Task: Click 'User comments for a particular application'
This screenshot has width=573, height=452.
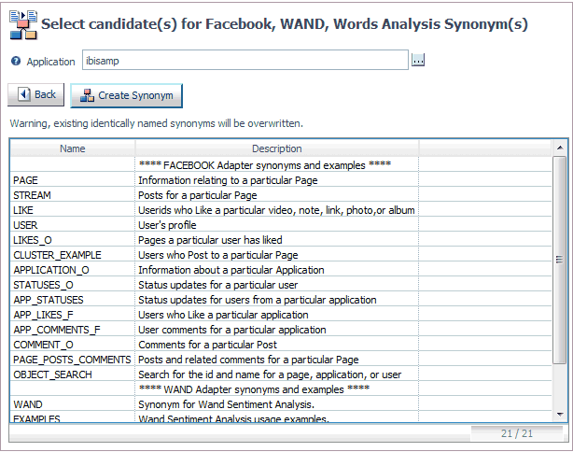Action: pos(232,331)
